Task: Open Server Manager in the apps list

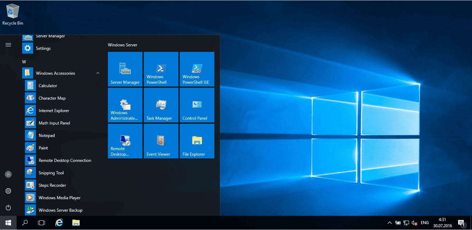Action: (62, 37)
